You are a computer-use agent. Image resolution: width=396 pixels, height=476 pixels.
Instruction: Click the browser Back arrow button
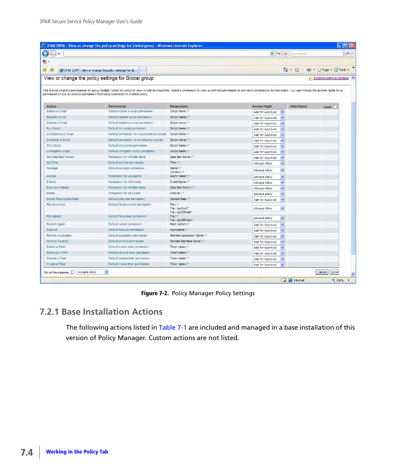(x=46, y=54)
